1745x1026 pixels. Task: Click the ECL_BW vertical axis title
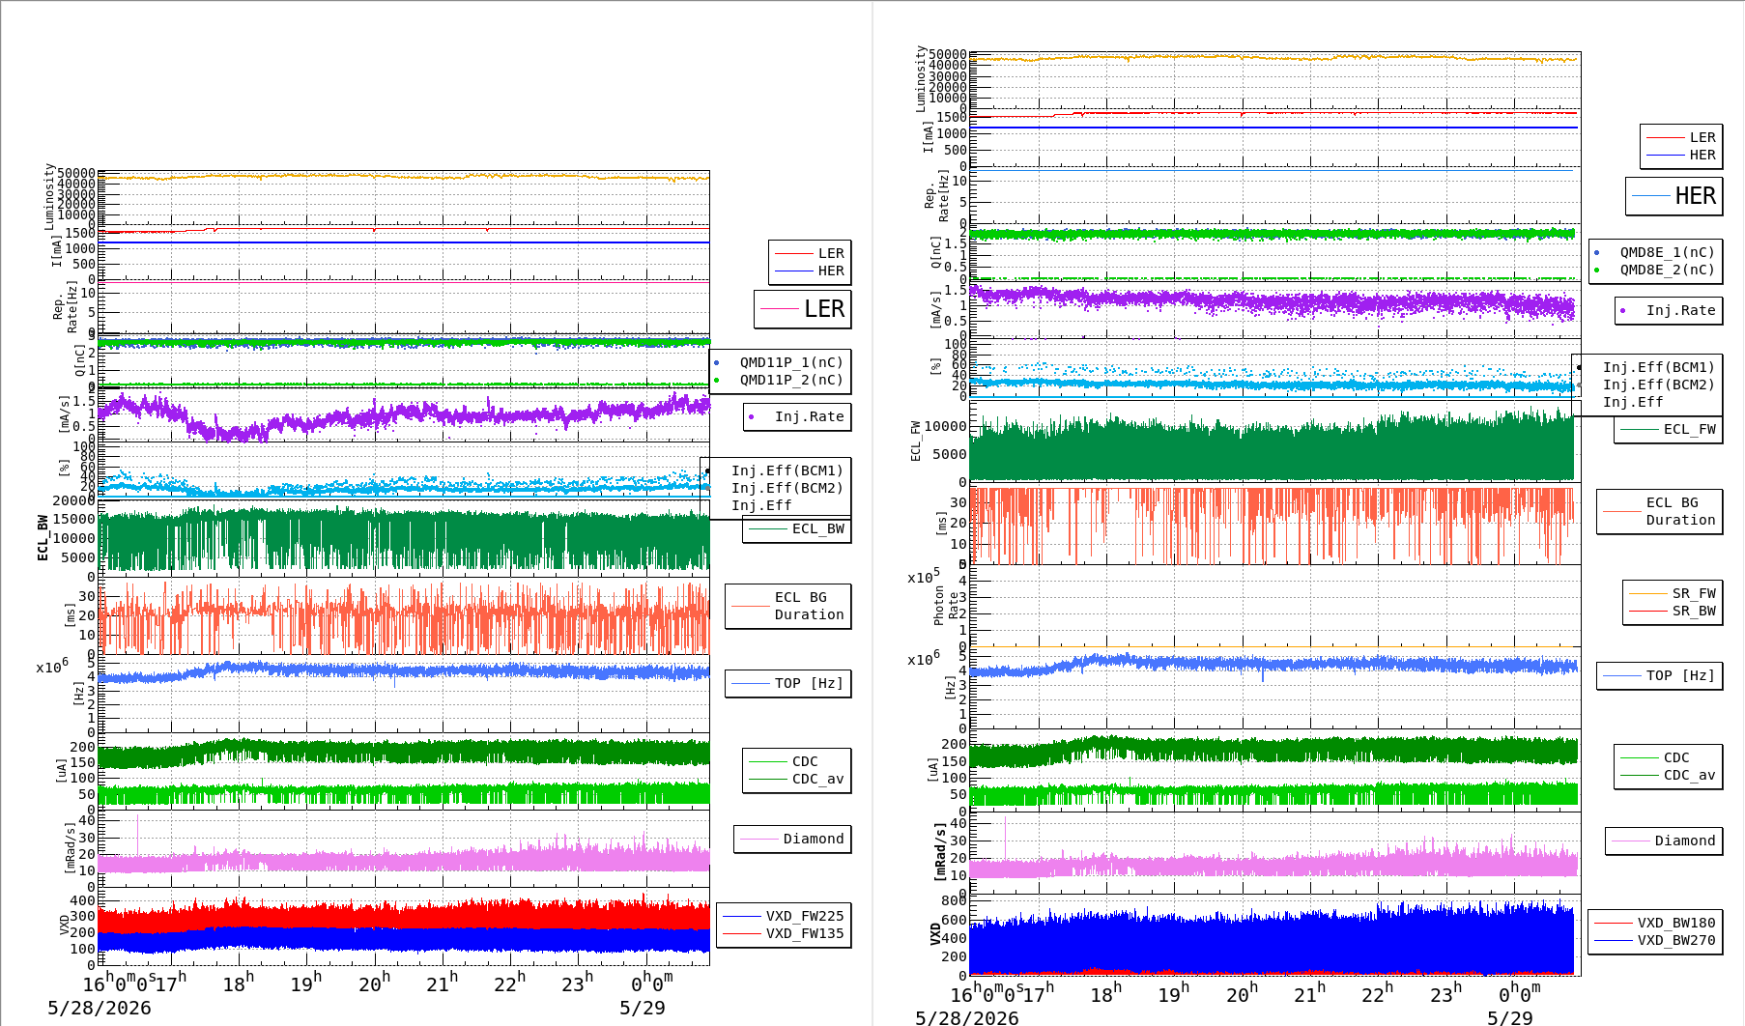pyautogui.click(x=43, y=537)
